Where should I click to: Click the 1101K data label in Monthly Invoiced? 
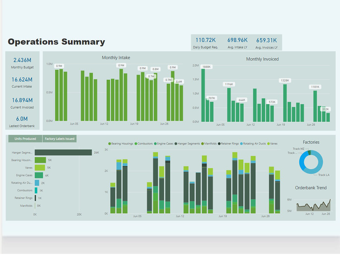click(x=315, y=87)
